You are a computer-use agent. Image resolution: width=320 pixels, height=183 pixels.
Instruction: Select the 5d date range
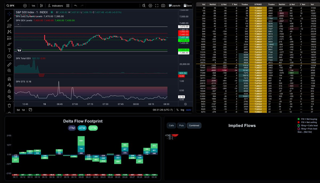click(x=18, y=110)
